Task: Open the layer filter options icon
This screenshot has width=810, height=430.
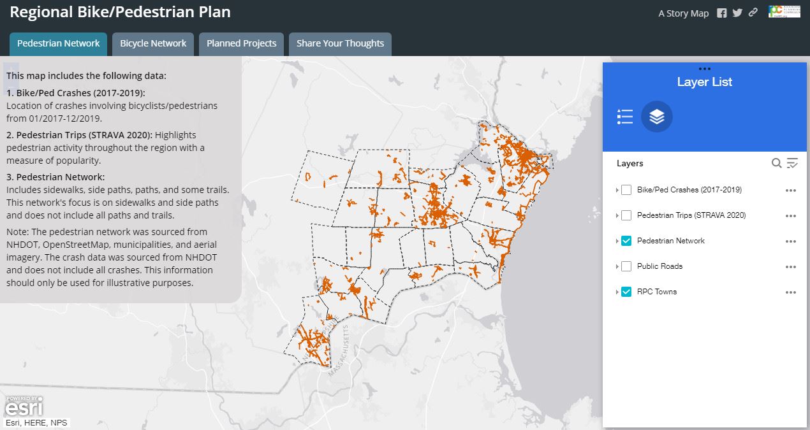Action: tap(792, 164)
